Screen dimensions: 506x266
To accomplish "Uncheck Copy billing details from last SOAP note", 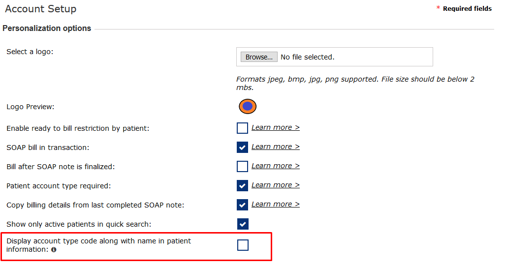I will click(242, 205).
